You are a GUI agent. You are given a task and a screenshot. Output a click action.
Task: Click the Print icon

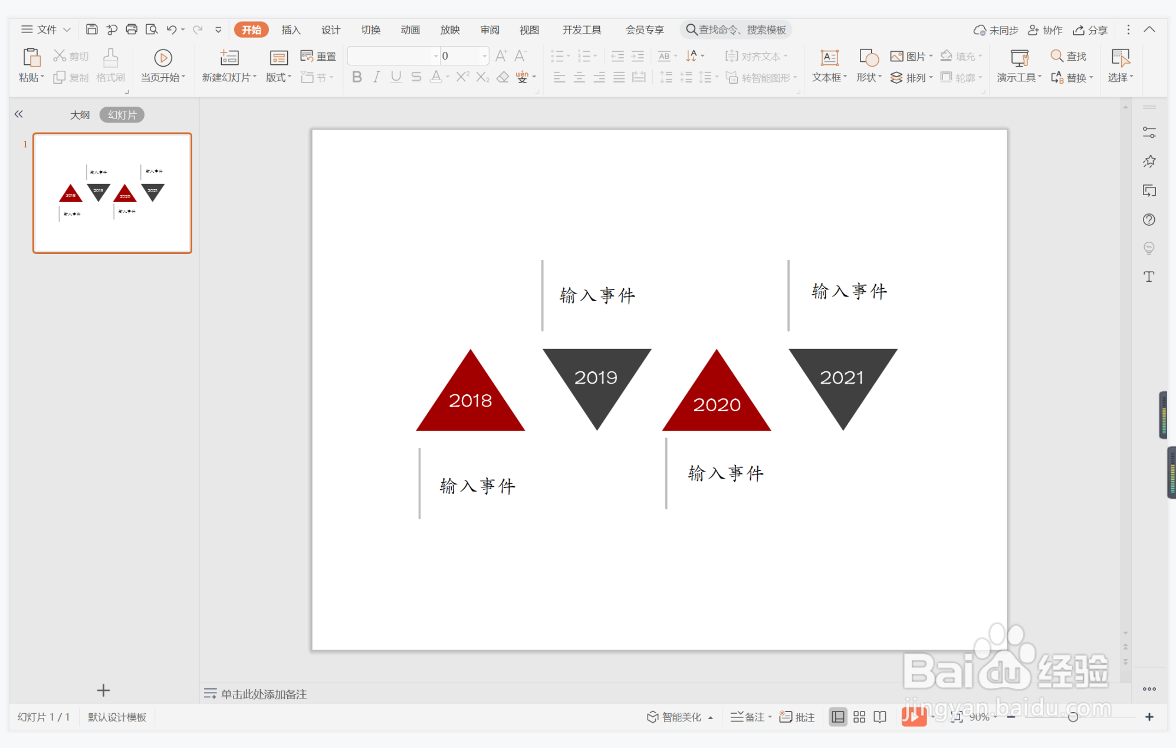132,29
